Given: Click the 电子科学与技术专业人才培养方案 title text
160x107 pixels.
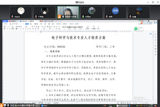Looking at the screenshot, I should tap(78, 38).
